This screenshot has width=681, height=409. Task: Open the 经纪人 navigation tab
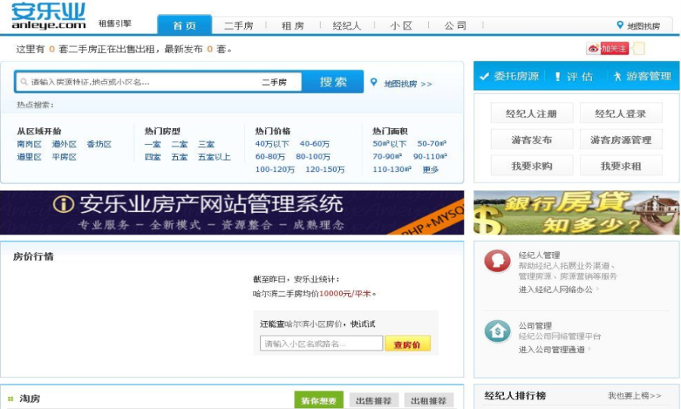click(347, 26)
